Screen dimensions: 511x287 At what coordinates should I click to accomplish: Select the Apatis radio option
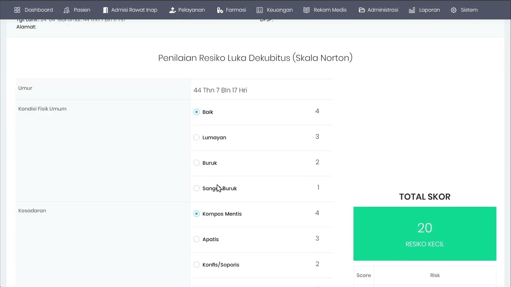[196, 240]
